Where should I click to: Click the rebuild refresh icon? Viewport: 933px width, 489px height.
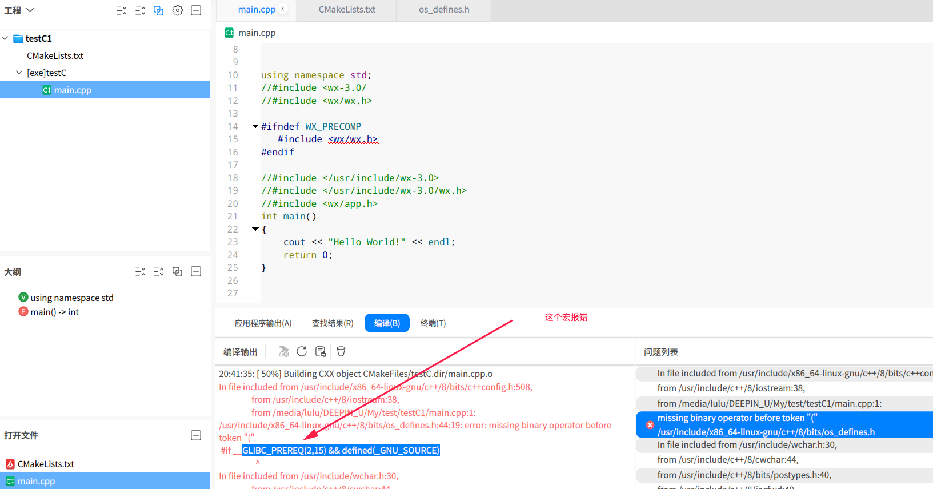tap(302, 351)
